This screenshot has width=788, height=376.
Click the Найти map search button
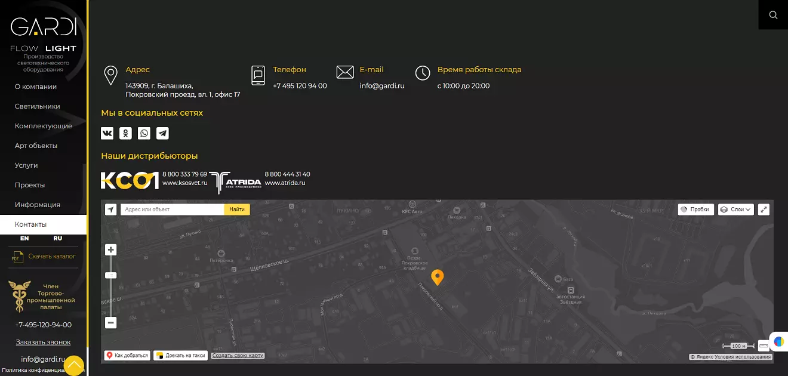[x=237, y=209]
